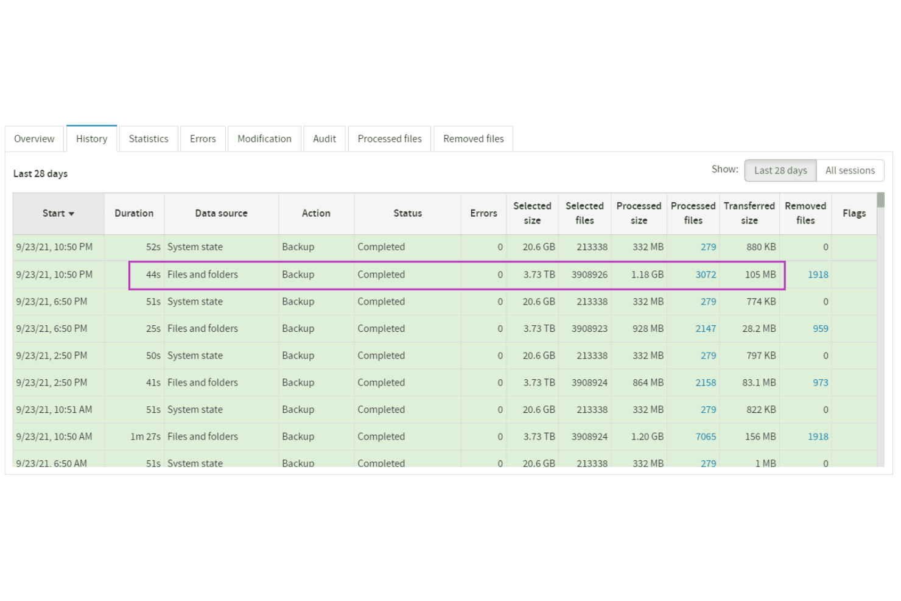Sort table by Data source header
901x601 pixels.
click(x=221, y=213)
